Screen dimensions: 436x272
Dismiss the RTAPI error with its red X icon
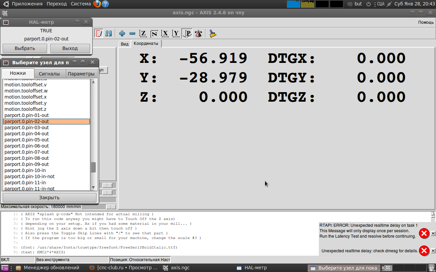(x=424, y=233)
